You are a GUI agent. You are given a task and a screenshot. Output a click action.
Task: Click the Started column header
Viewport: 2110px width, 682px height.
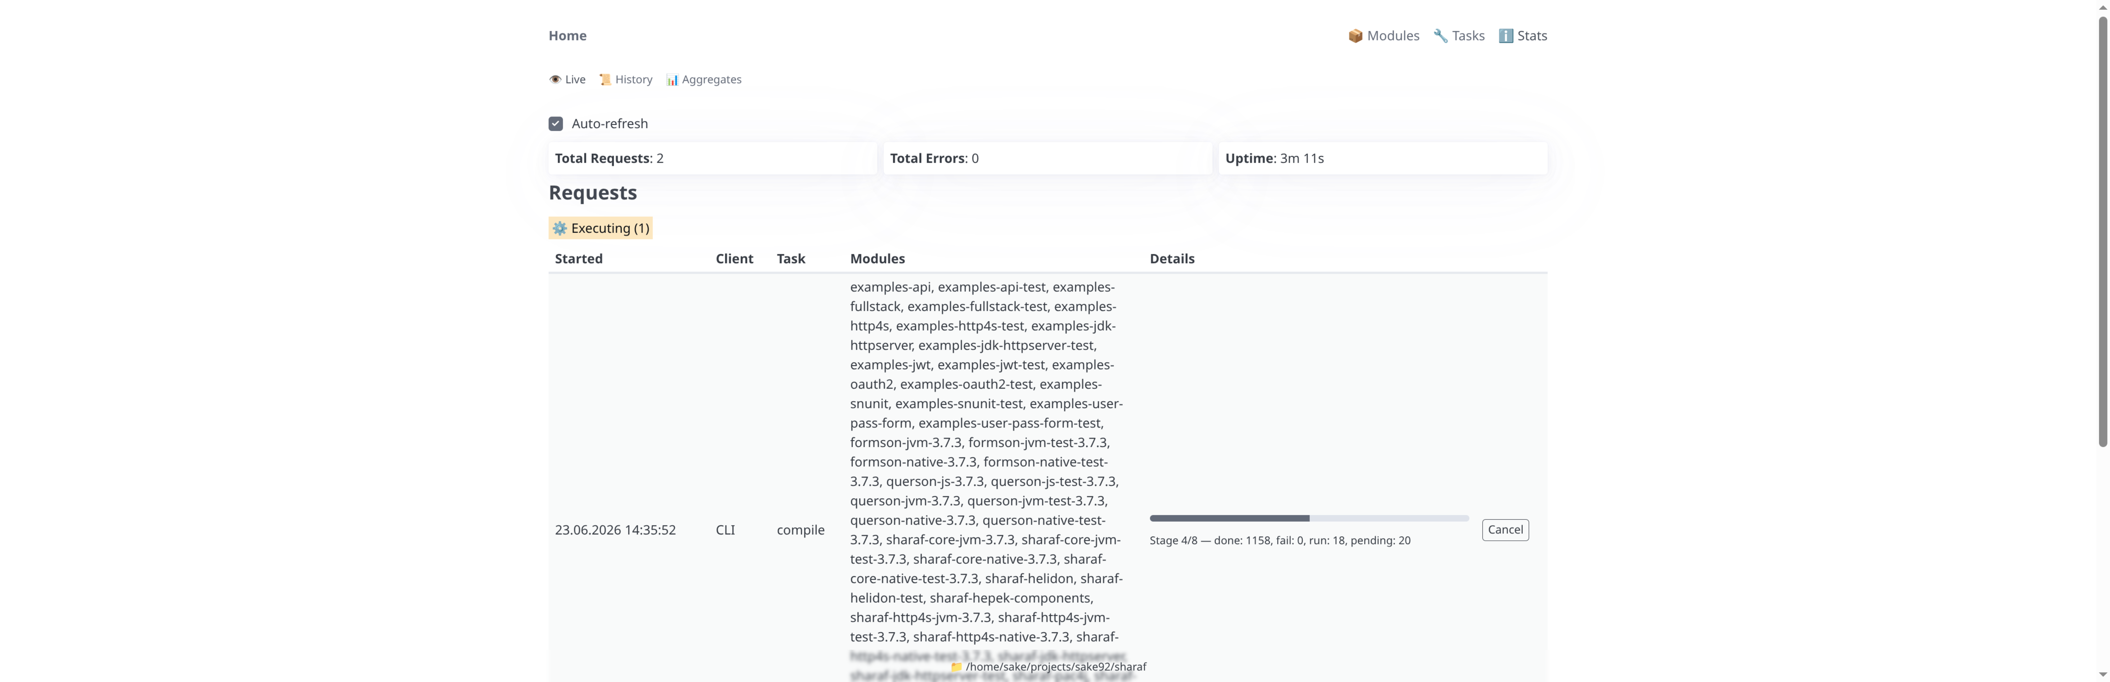click(579, 259)
